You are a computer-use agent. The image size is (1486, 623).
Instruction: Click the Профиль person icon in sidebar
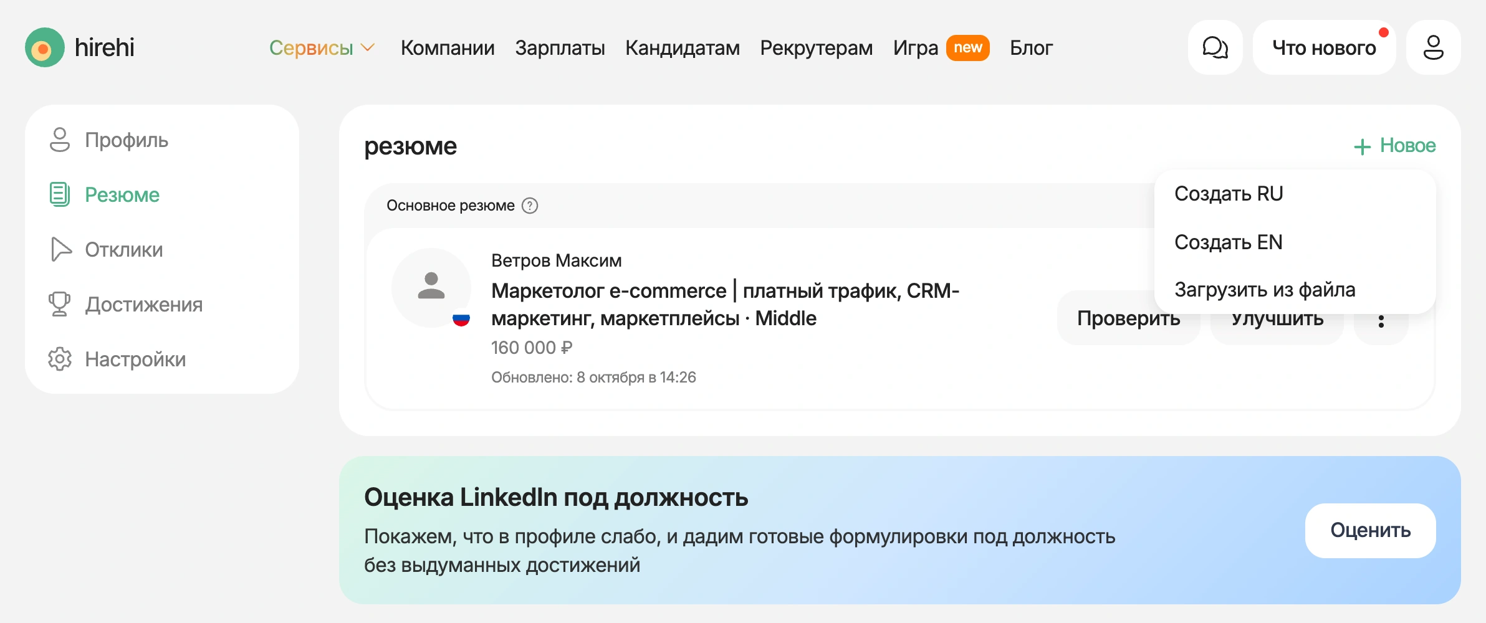[60, 140]
